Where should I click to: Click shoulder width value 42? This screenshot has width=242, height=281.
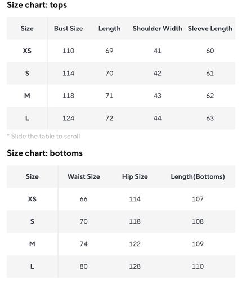click(x=158, y=73)
